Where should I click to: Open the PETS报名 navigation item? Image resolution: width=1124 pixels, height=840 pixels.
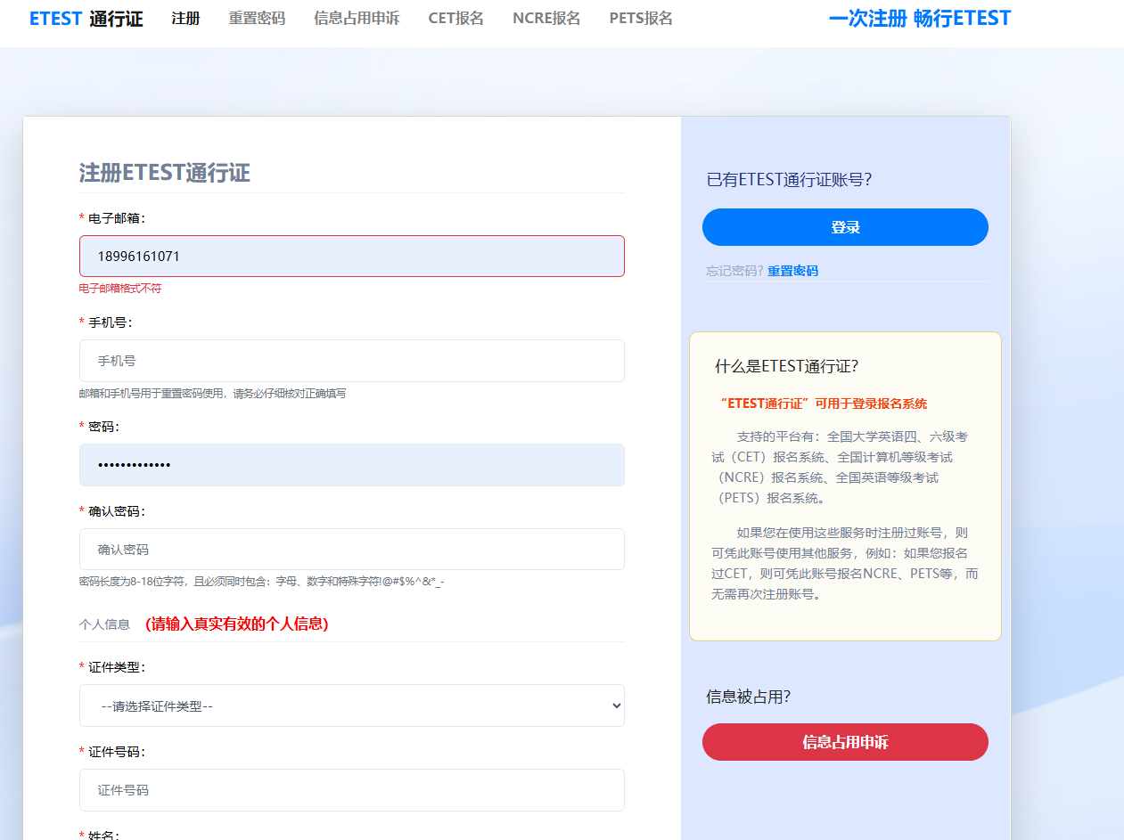point(641,19)
